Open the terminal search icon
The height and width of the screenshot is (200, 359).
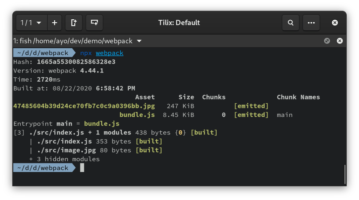click(291, 23)
